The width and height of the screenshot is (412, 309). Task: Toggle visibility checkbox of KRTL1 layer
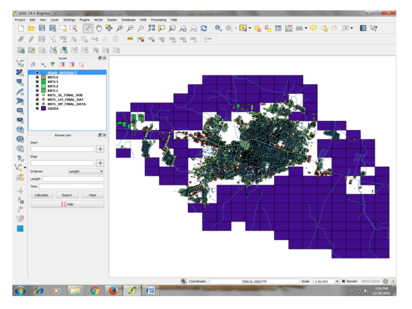pos(37,91)
